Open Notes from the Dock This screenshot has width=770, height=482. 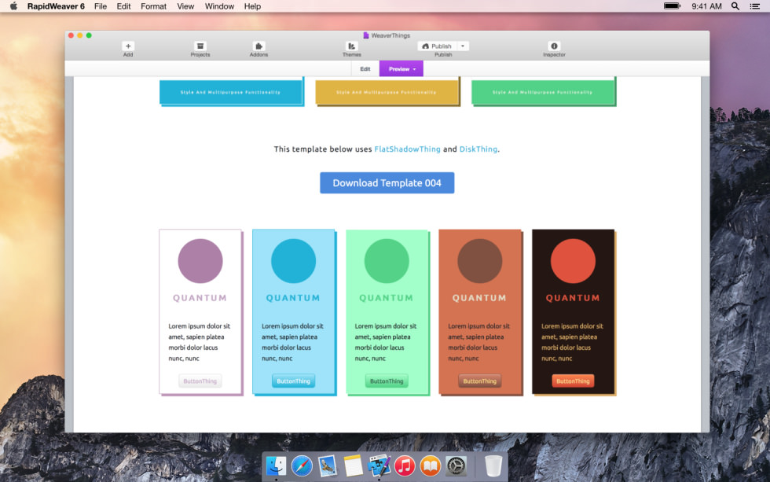(x=353, y=465)
